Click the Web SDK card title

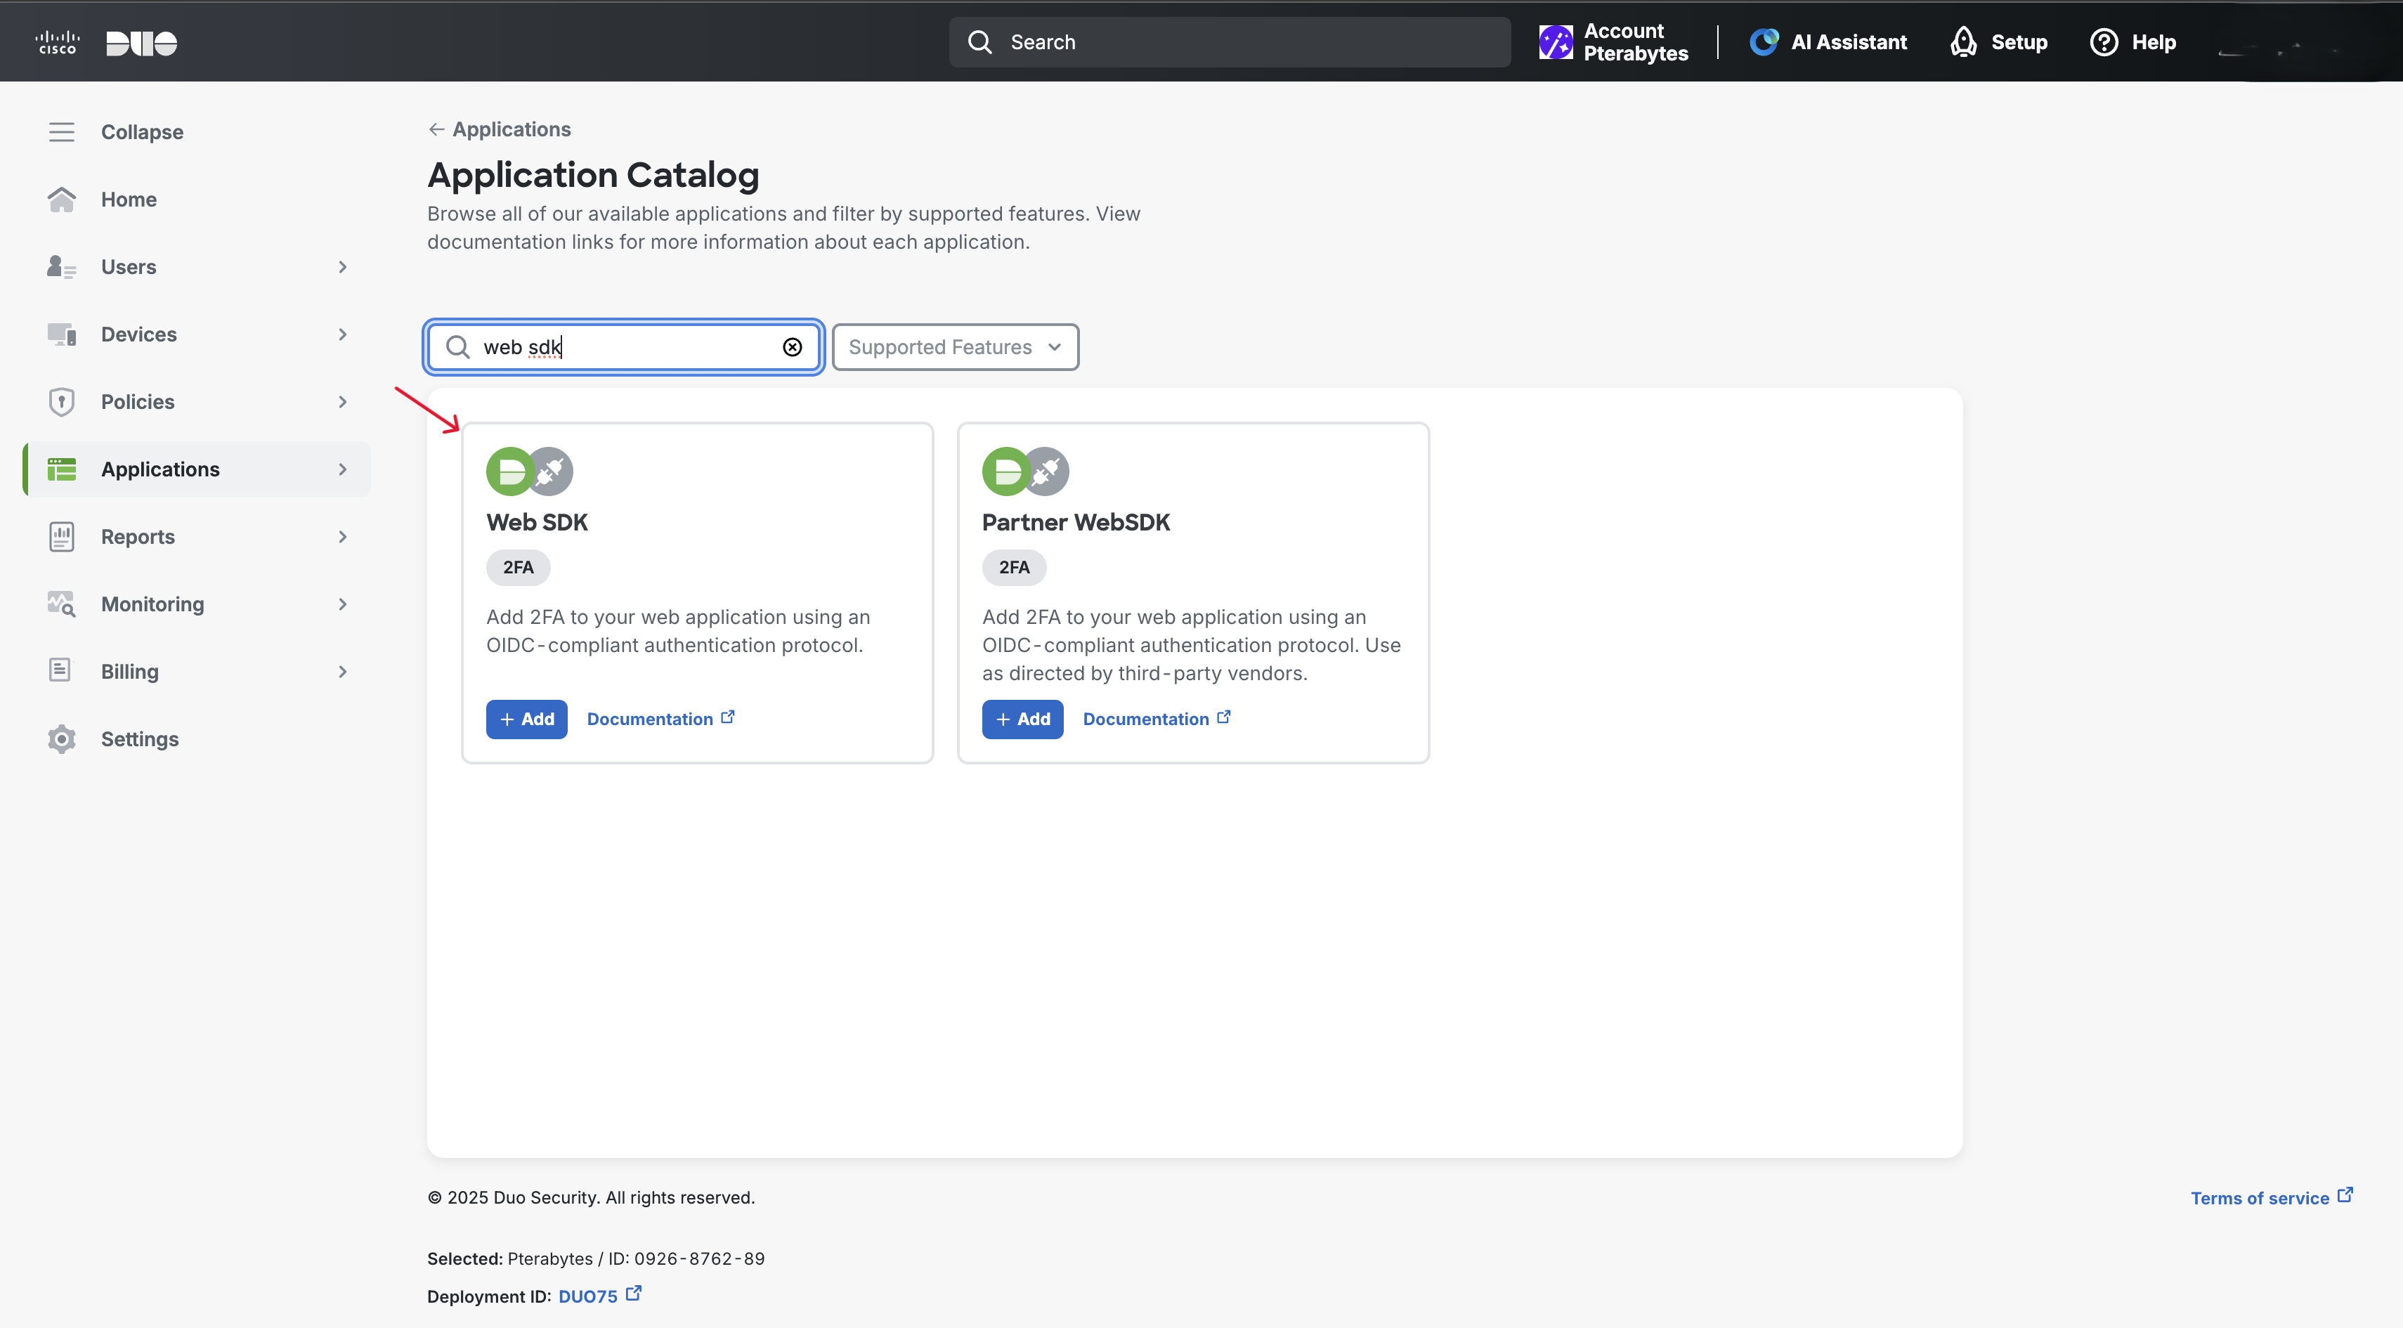(x=536, y=522)
